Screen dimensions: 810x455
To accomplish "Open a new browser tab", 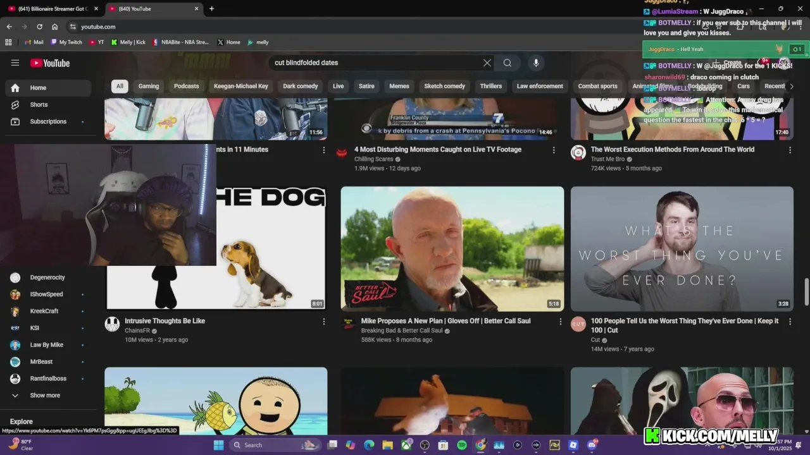I will tap(211, 9).
